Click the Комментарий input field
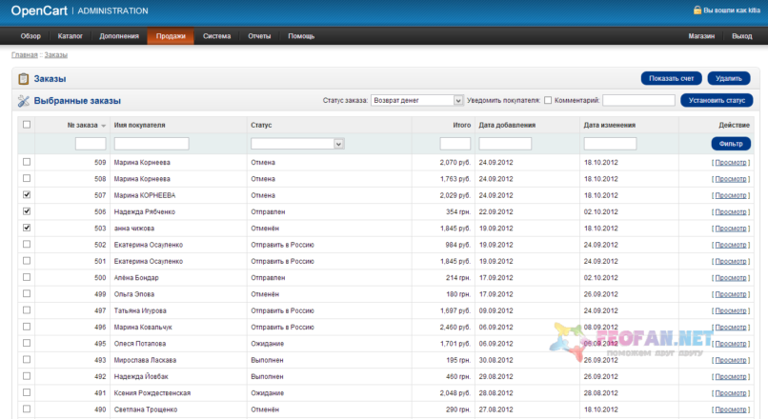768x419 pixels. pyautogui.click(x=638, y=100)
